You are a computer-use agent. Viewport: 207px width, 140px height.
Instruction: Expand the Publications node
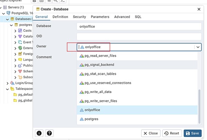tap(15, 66)
